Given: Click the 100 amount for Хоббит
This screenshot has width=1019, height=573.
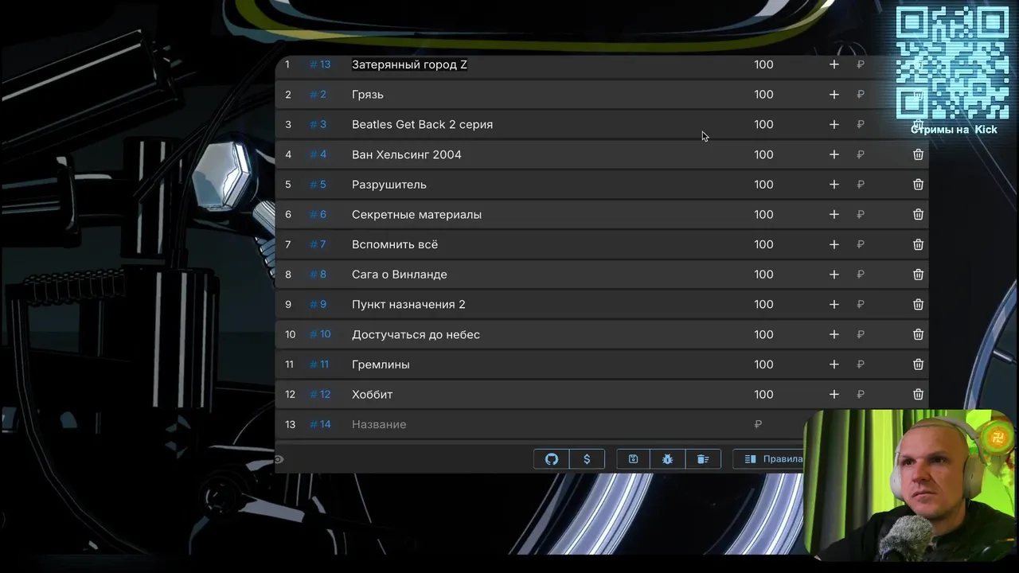Looking at the screenshot, I should pyautogui.click(x=763, y=394).
